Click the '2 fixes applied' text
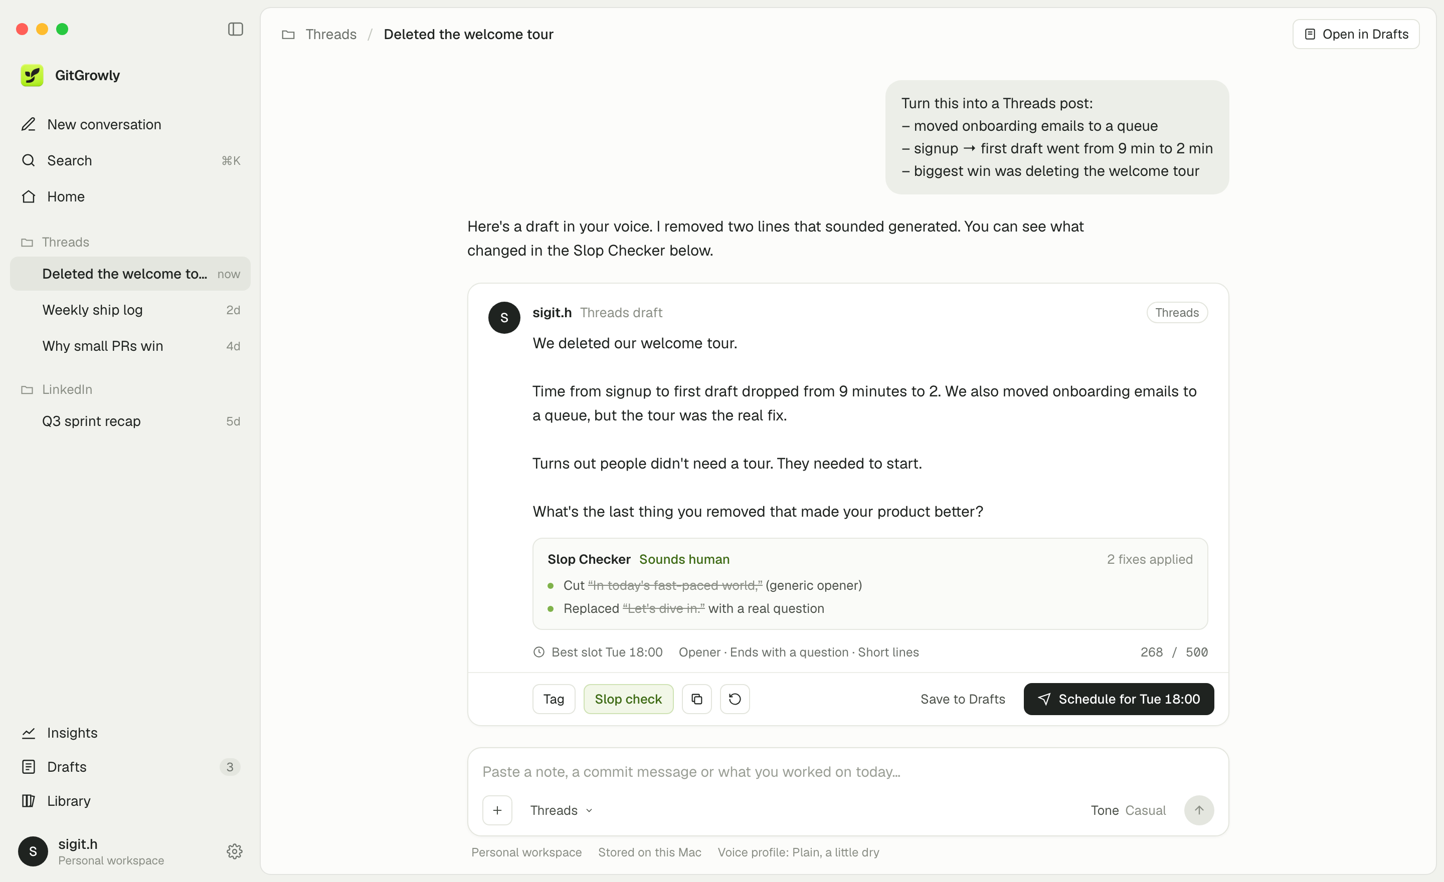Image resolution: width=1444 pixels, height=882 pixels. tap(1149, 559)
